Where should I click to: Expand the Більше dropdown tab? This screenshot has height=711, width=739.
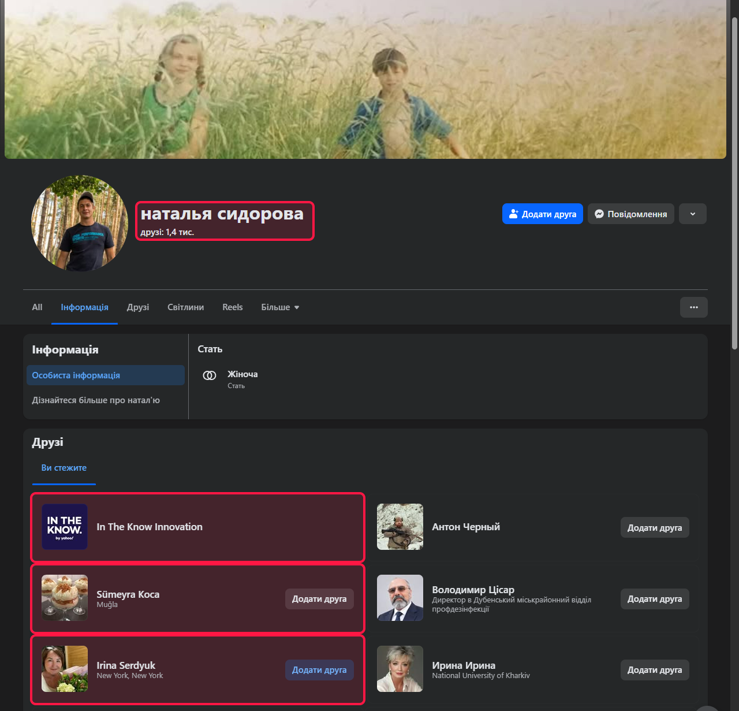[x=280, y=307]
